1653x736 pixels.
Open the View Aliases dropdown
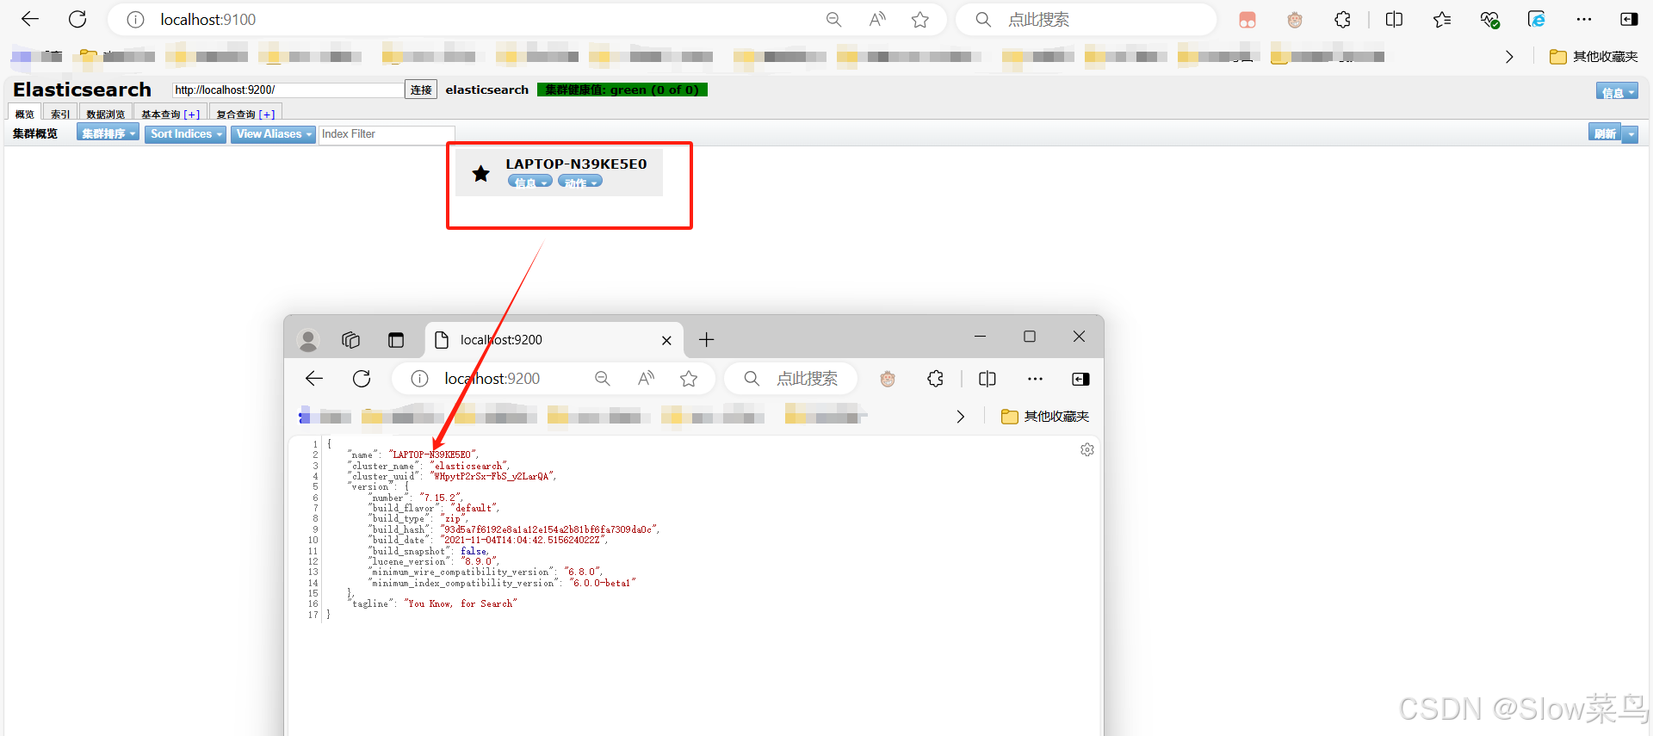pos(274,133)
